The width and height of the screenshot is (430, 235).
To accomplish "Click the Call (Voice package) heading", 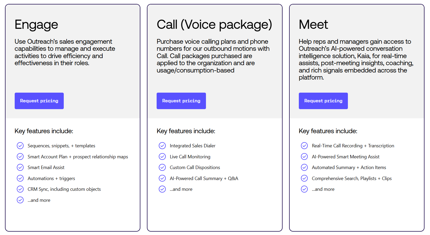I will pos(214,25).
